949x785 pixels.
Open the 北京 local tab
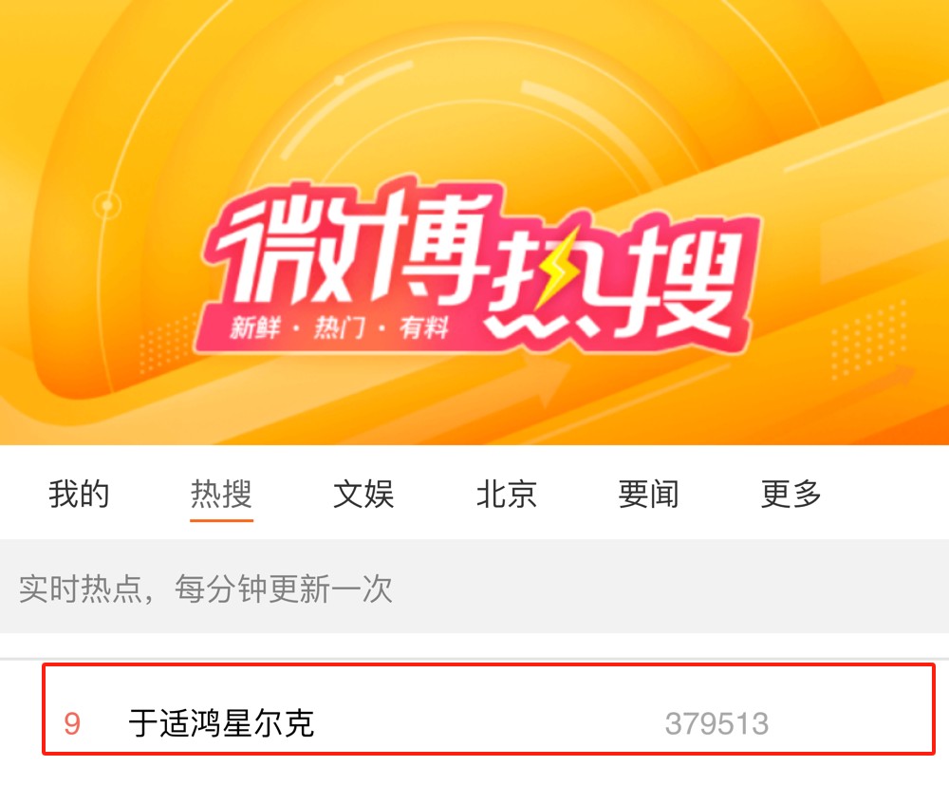coord(507,494)
